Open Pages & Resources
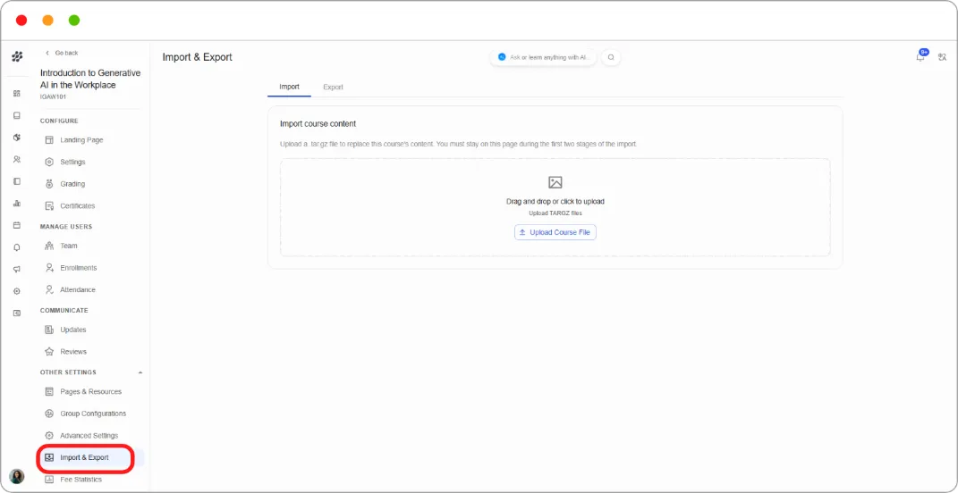958x493 pixels. [x=91, y=392]
